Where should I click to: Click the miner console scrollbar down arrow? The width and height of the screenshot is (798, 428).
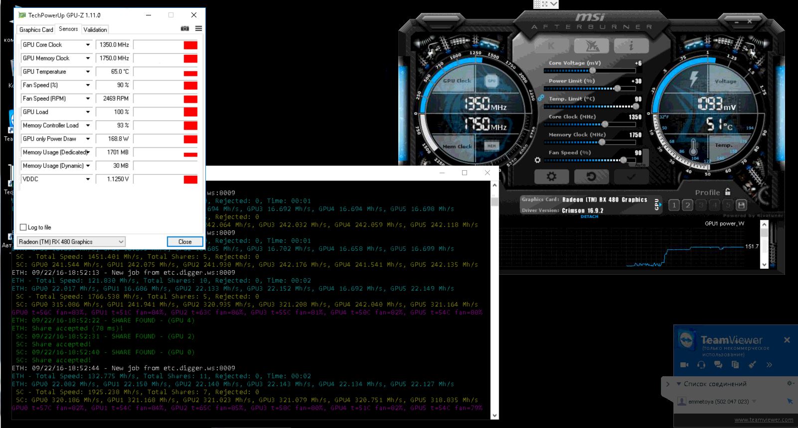pyautogui.click(x=494, y=415)
